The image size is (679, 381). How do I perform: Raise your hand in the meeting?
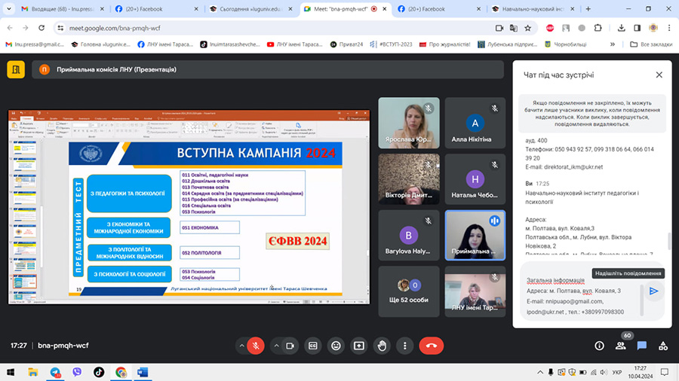(382, 346)
